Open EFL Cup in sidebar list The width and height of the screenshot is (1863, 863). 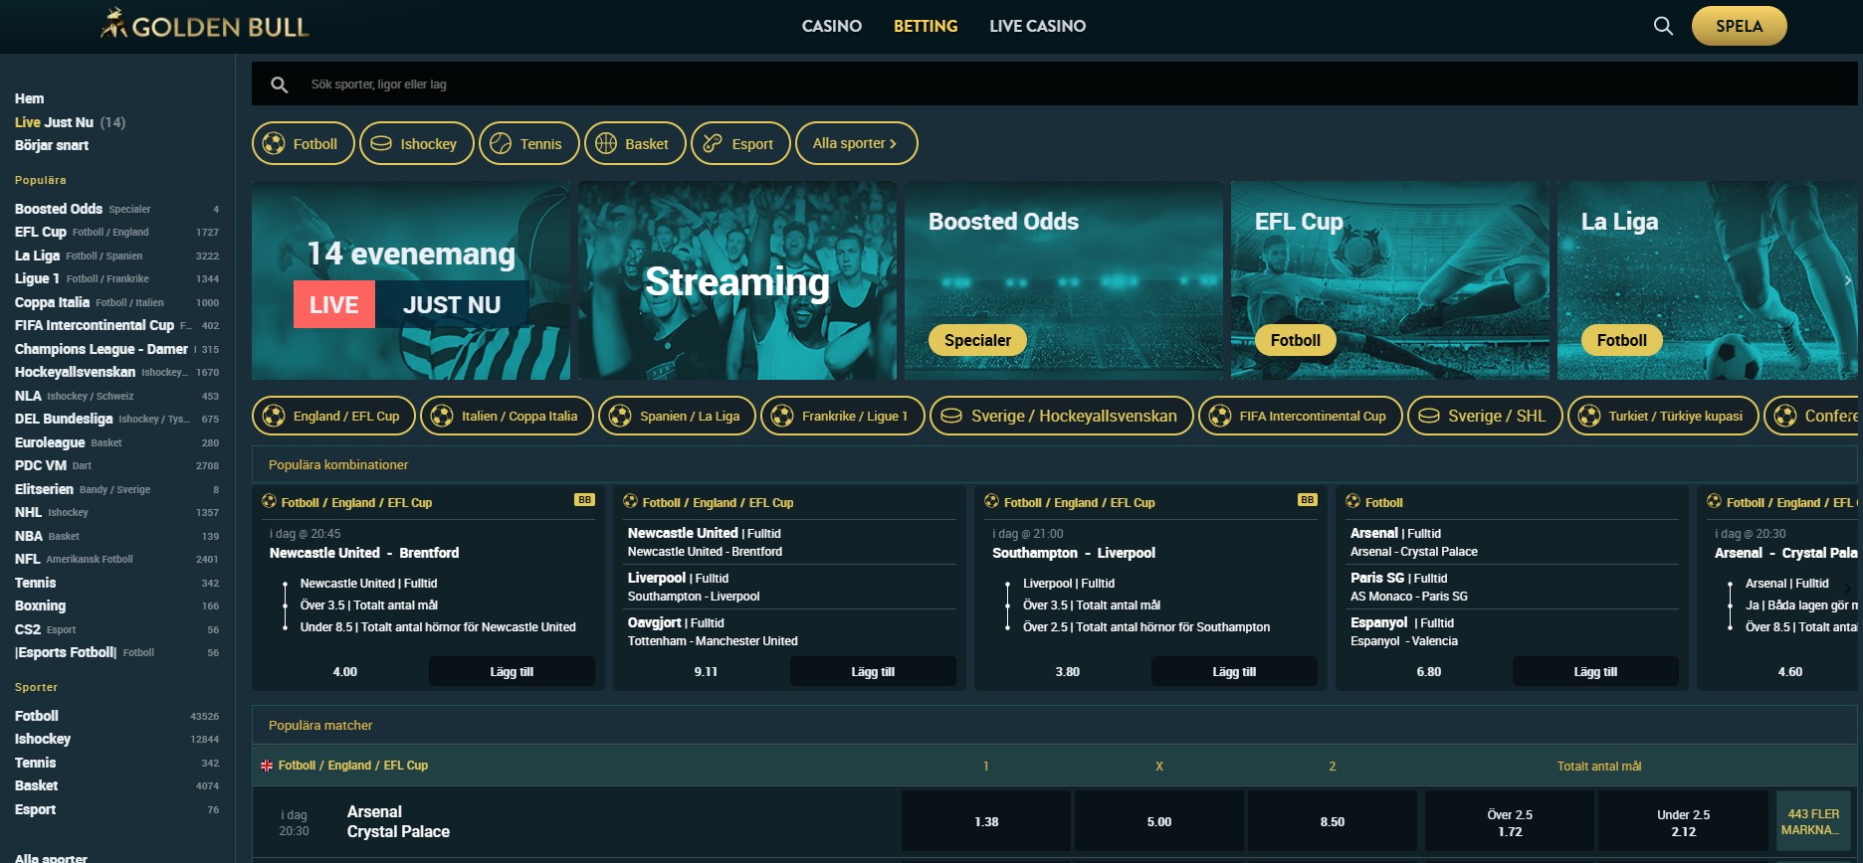click(116, 232)
